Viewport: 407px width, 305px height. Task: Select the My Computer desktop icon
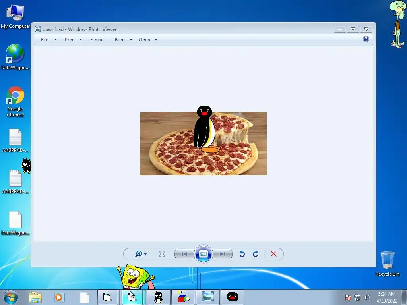point(16,17)
